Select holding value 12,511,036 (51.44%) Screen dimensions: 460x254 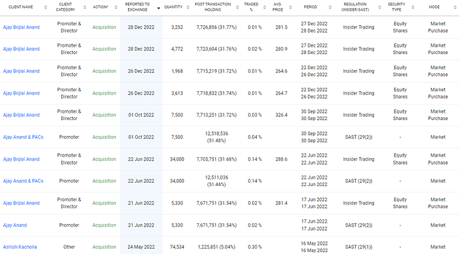217,181
